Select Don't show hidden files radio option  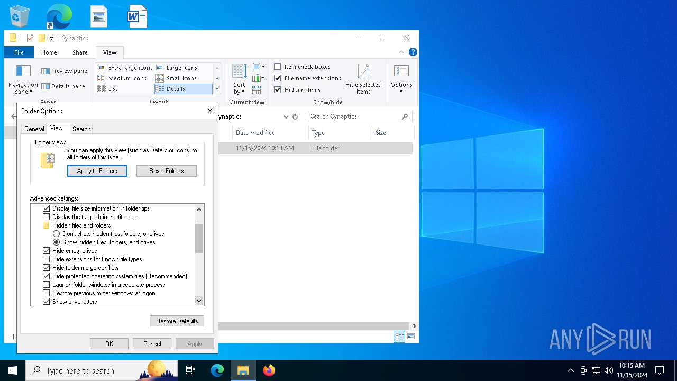(56, 234)
